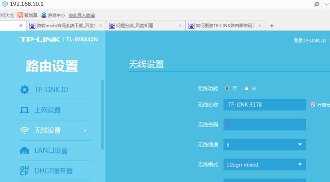Image resolution: width=330 pixels, height=182 pixels.
Task: Click the TL-WR842N model text
Action: [82, 40]
